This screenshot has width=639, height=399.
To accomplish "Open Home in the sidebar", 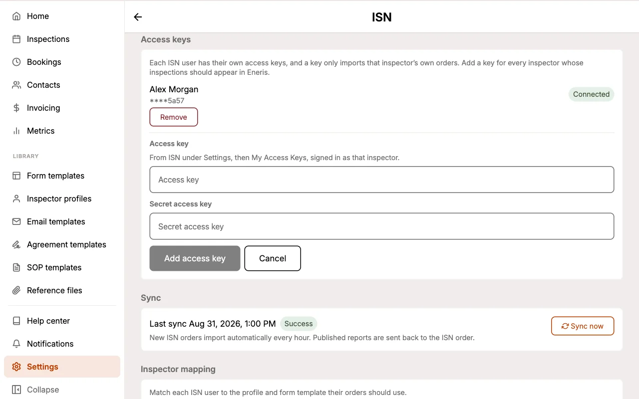I will [38, 16].
